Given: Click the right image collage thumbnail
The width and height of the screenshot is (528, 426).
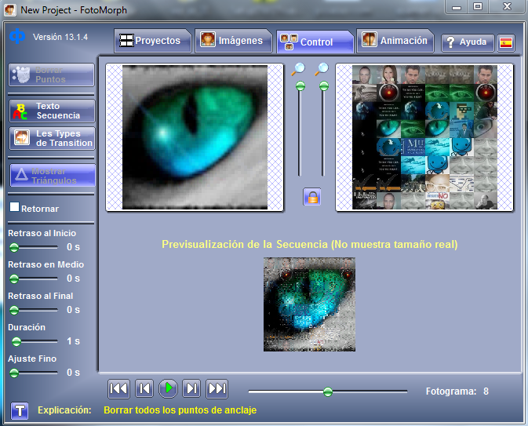Looking at the screenshot, I should 424,137.
